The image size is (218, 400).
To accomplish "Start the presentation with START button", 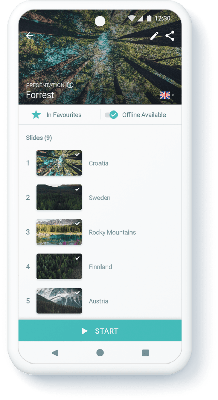I will click(100, 331).
